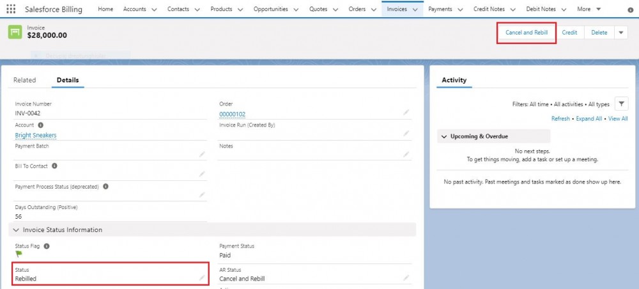Open the More navigation menu
This screenshot has height=289, width=639.
click(x=589, y=9)
